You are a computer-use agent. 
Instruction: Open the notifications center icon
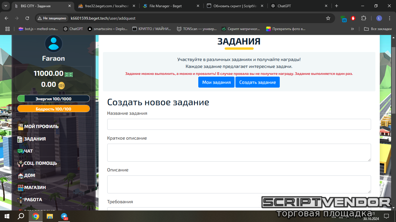pyautogui.click(x=386, y=216)
